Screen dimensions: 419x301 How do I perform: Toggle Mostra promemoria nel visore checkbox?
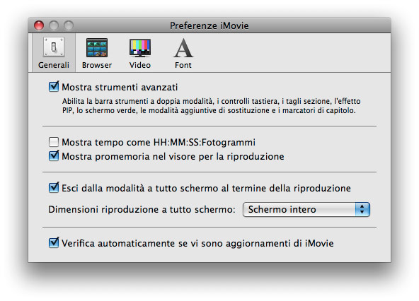(x=54, y=156)
